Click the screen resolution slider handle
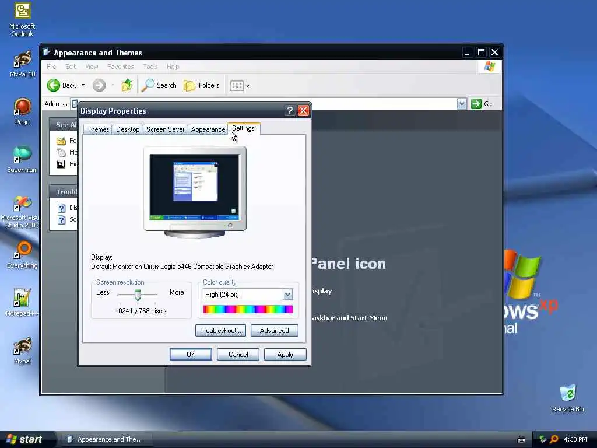 tap(138, 295)
